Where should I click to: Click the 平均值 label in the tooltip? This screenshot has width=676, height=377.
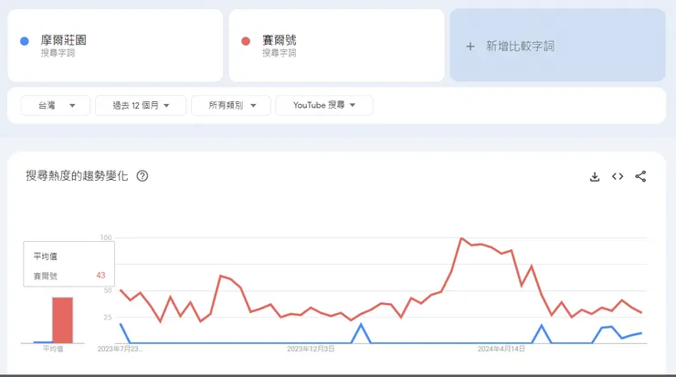45,256
